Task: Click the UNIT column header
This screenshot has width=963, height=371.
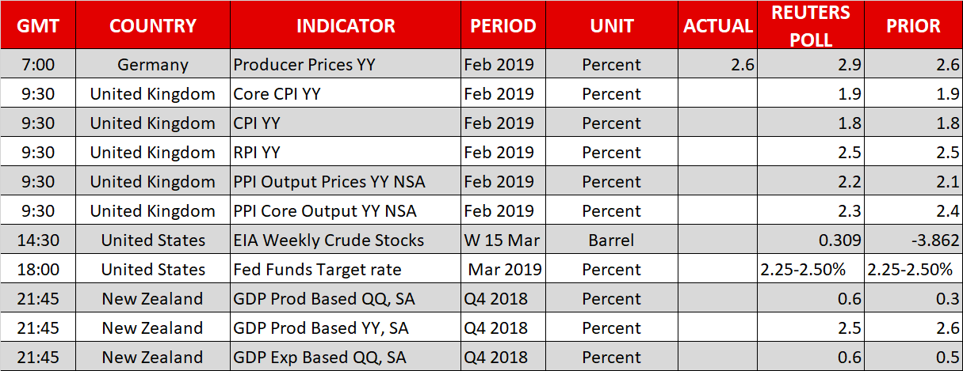Action: tap(611, 25)
